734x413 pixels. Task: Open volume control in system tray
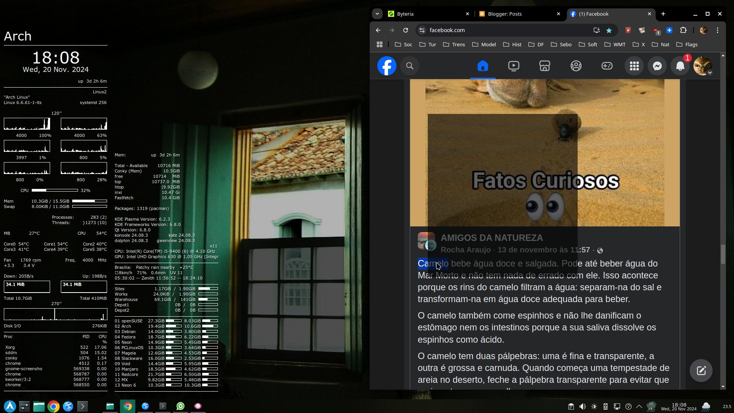click(x=582, y=406)
